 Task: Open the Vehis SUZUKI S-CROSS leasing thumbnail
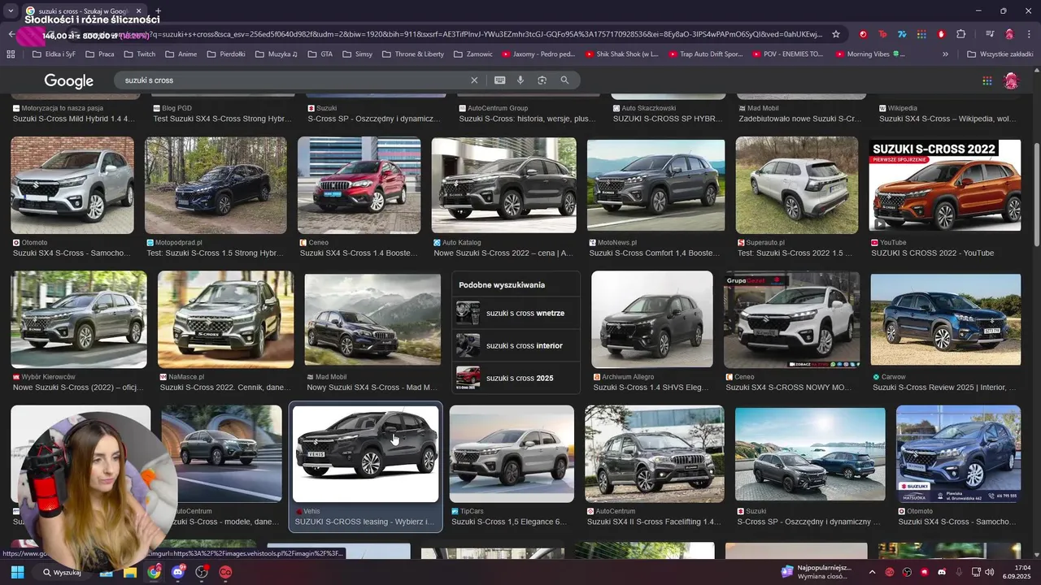(x=365, y=453)
